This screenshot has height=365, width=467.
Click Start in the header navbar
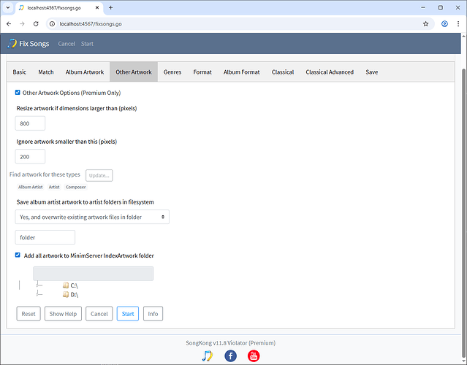click(x=87, y=44)
